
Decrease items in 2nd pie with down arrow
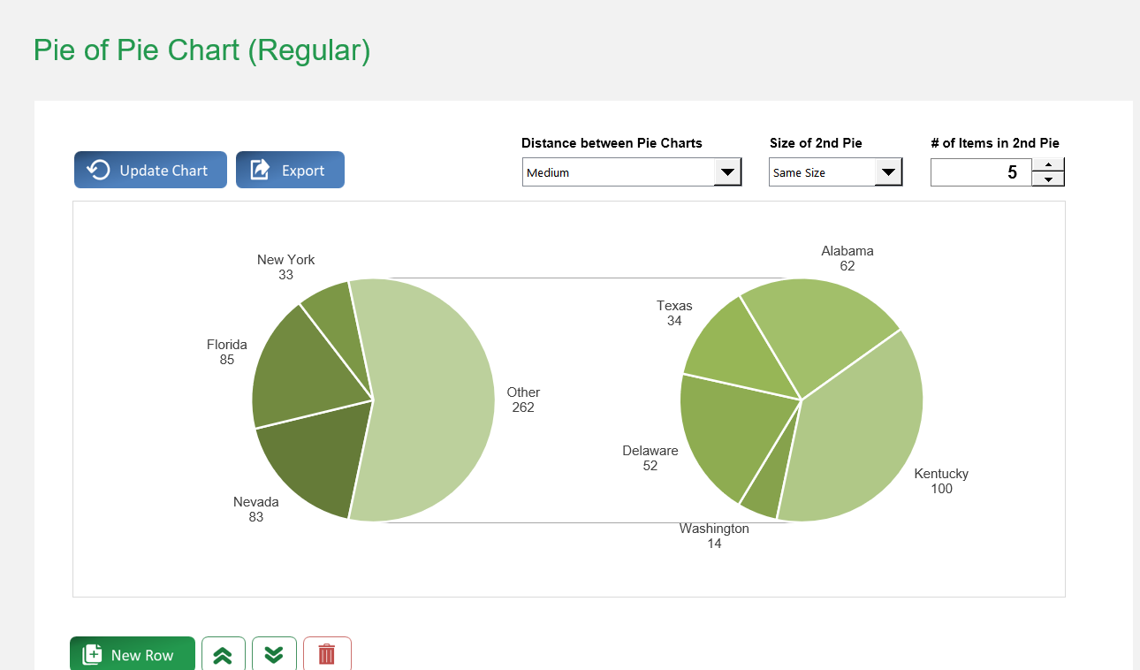pyautogui.click(x=1048, y=179)
